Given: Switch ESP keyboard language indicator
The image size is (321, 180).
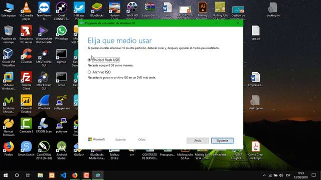Looking at the screenshot, I should 288,175.
